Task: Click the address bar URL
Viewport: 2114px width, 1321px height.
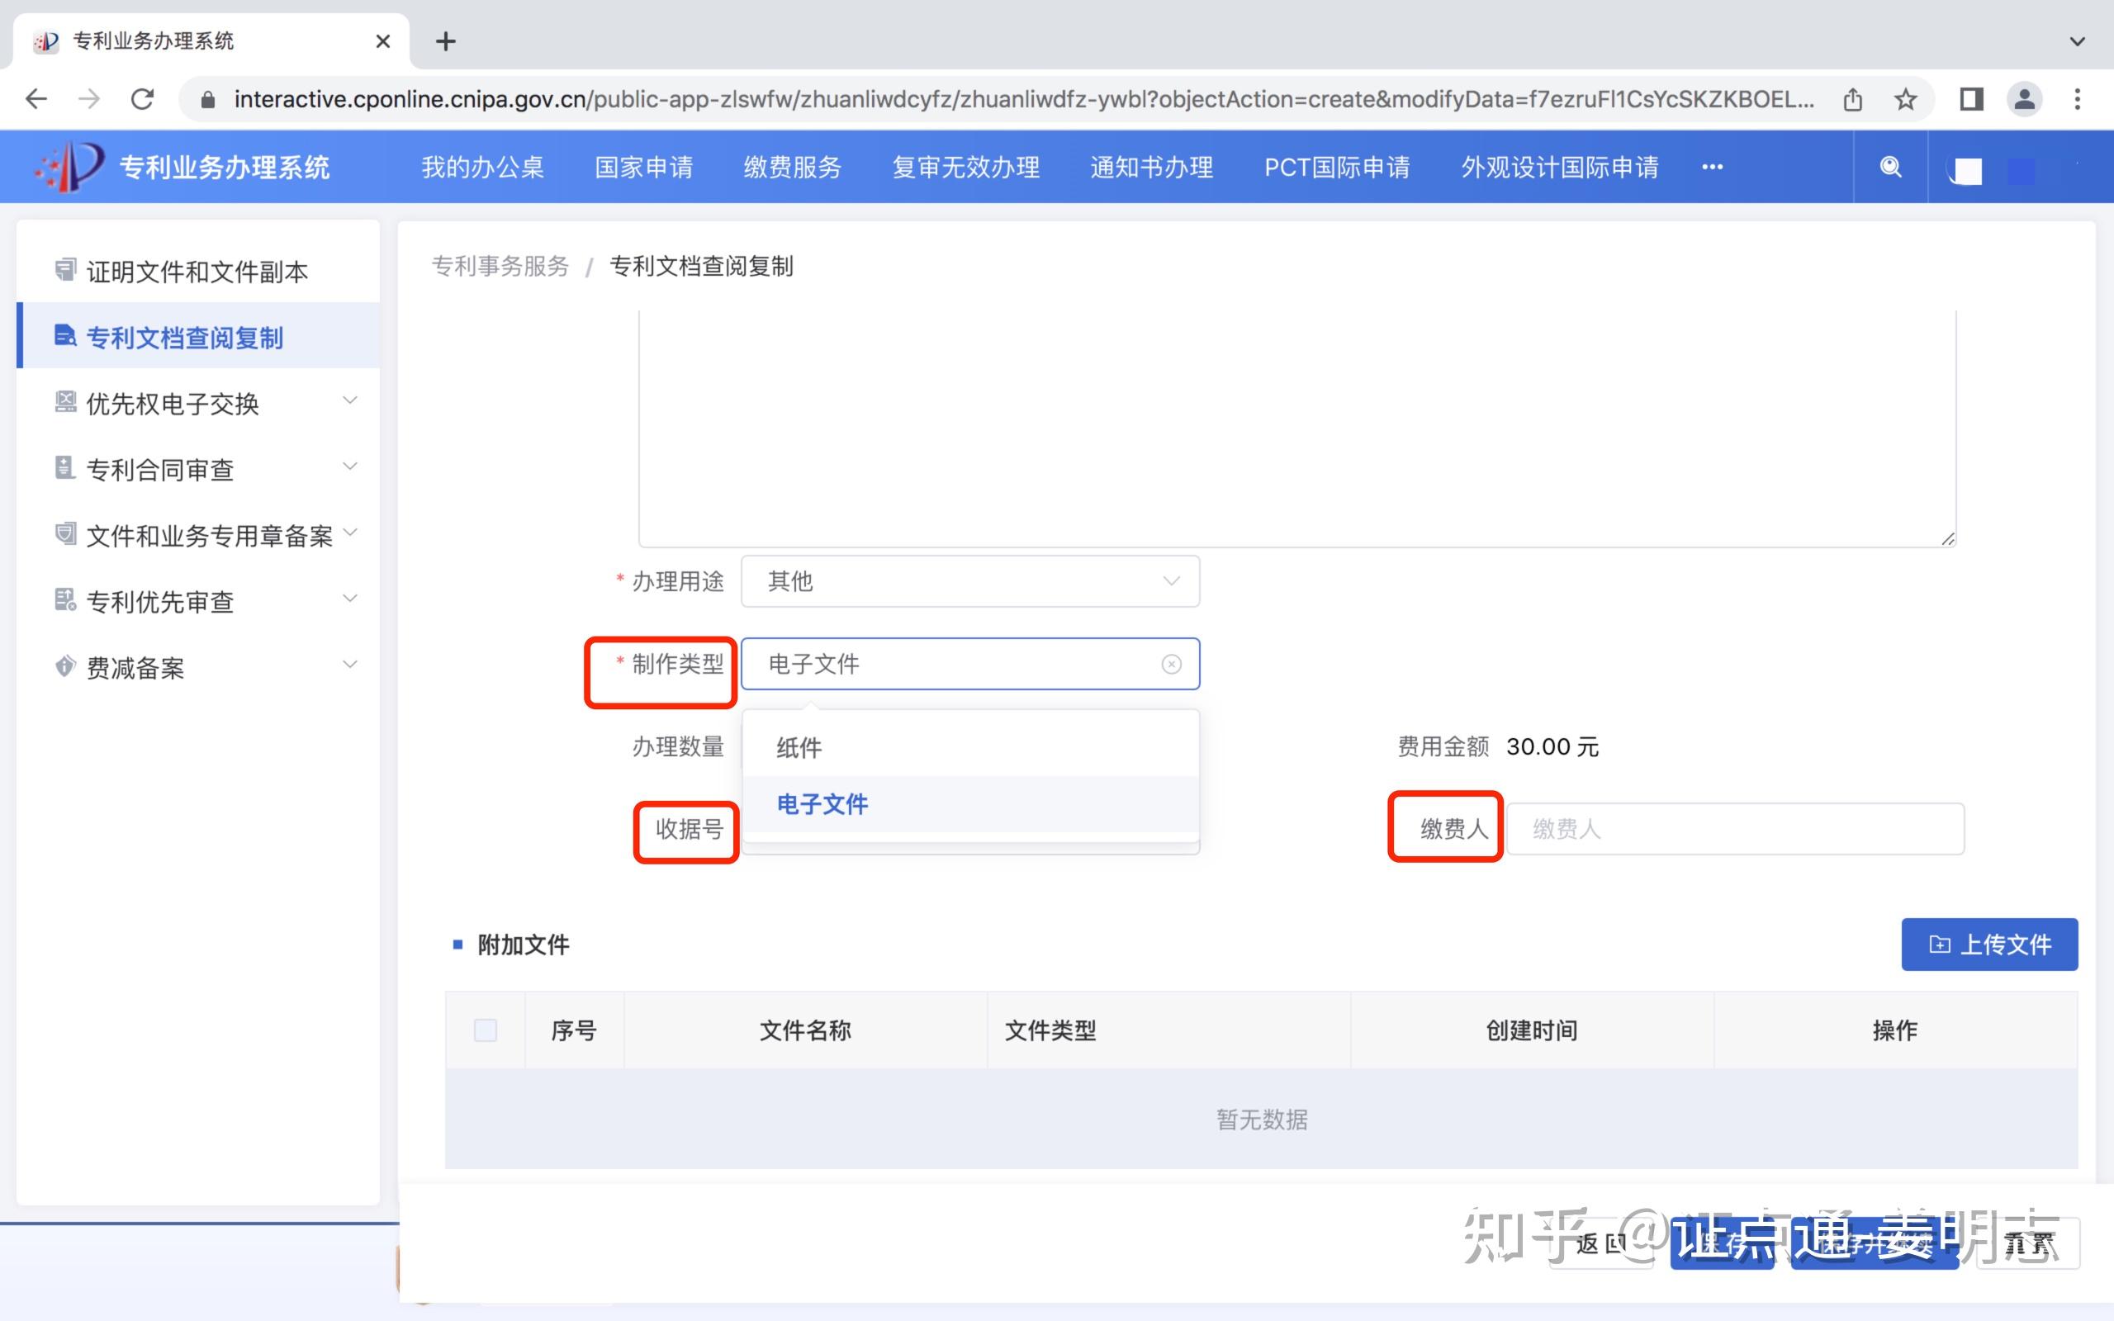Action: coord(1024,100)
